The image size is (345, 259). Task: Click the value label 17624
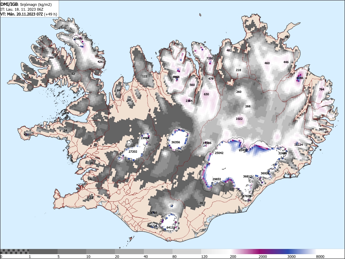[x=247, y=196]
